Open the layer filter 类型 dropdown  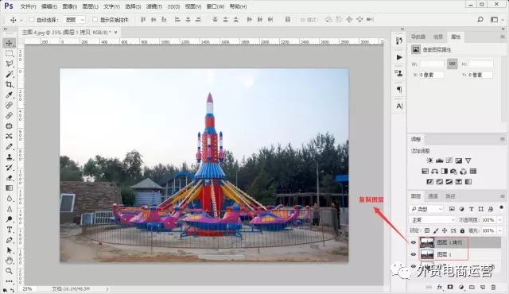tap(426, 209)
